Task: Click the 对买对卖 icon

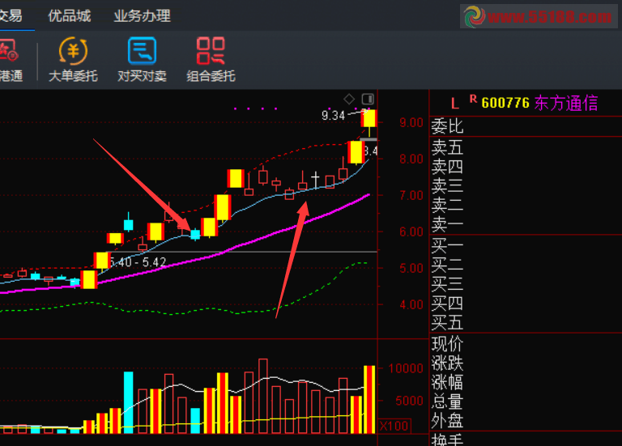Action: pyautogui.click(x=142, y=59)
